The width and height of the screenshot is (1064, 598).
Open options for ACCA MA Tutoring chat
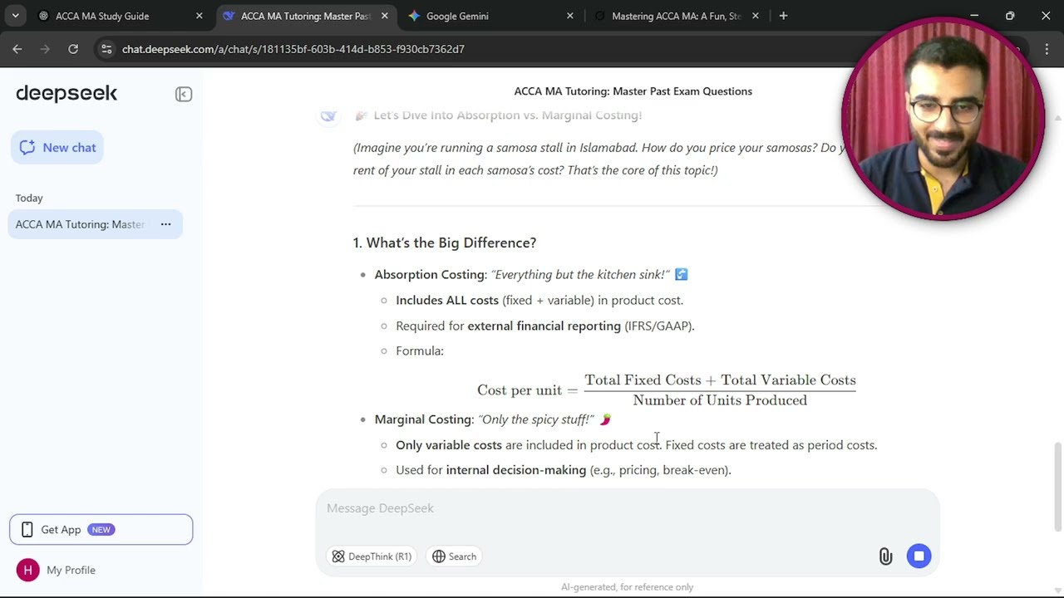point(165,224)
